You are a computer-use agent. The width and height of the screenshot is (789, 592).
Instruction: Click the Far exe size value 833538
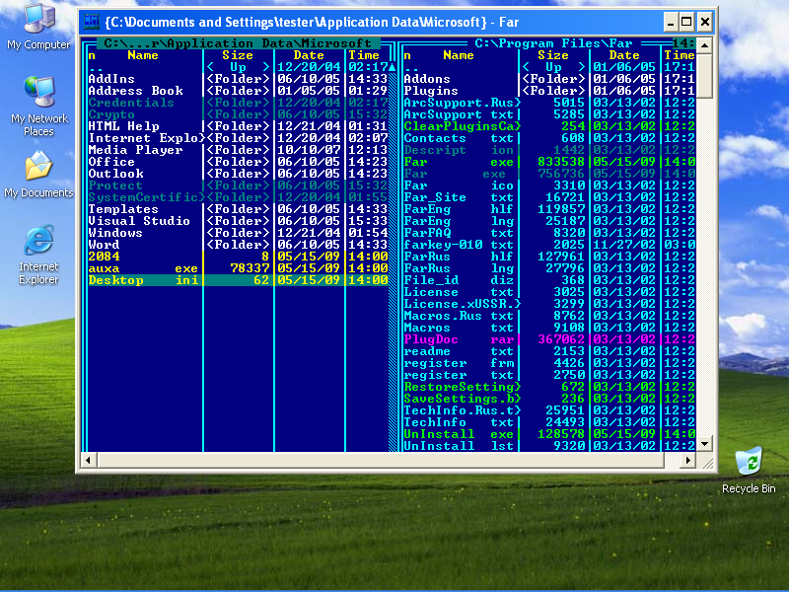561,162
